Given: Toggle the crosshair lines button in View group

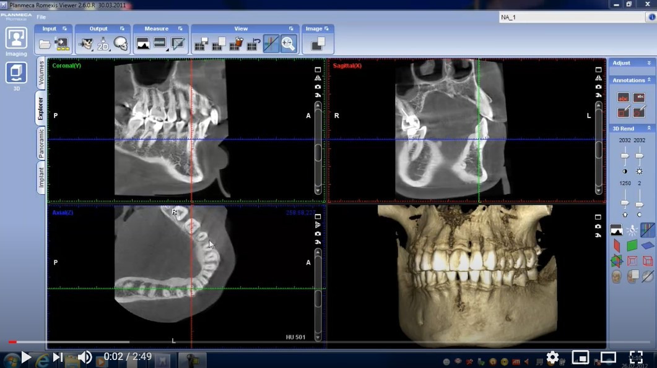Looking at the screenshot, I should tap(271, 43).
